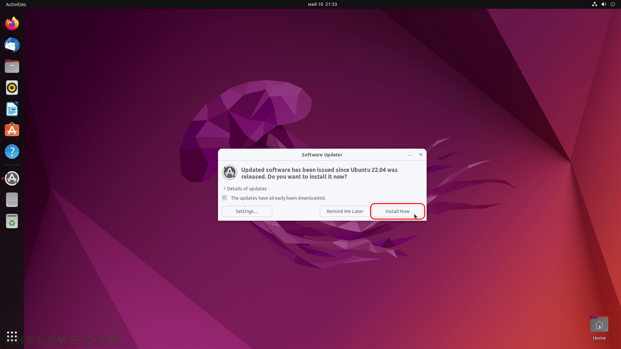
Task: Click the "Updated software has been issued" message
Action: pos(320,173)
